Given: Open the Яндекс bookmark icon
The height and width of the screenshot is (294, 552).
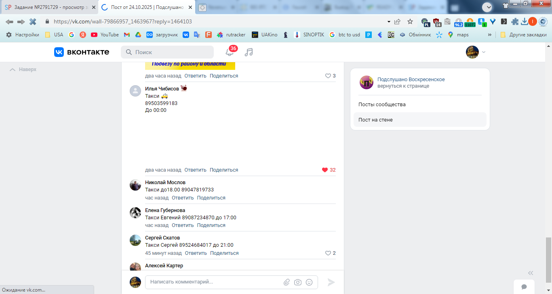Looking at the screenshot, I should coord(83,35).
